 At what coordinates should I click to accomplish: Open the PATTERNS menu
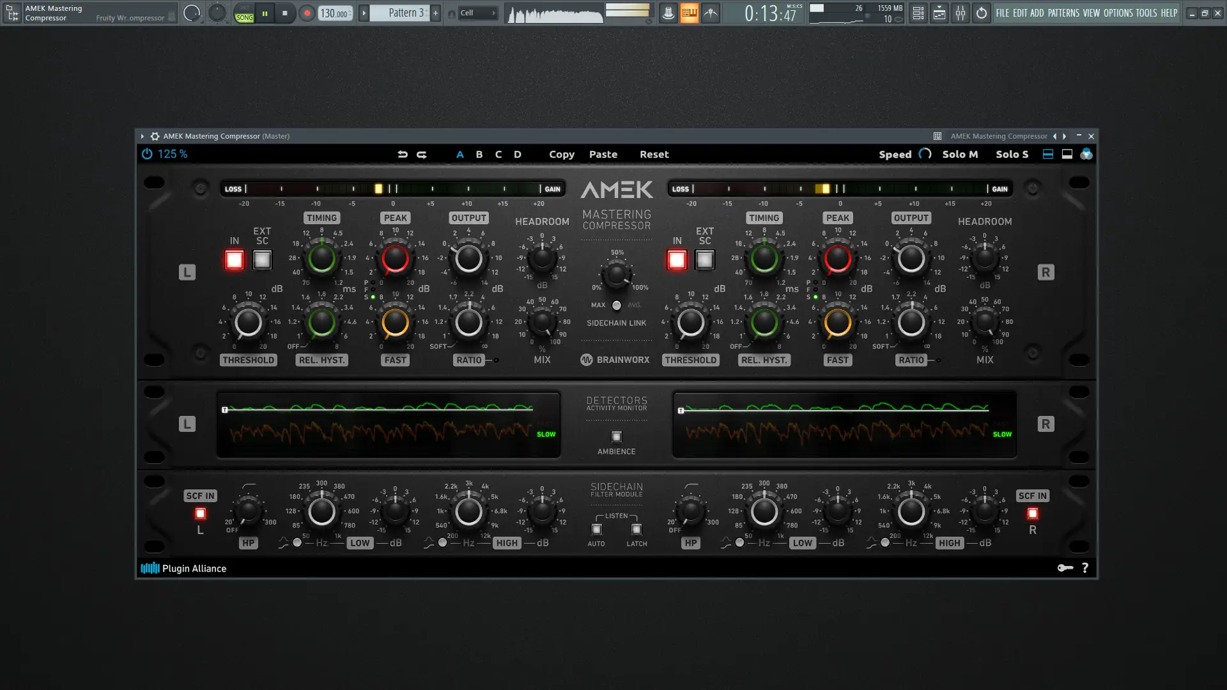pyautogui.click(x=1063, y=13)
